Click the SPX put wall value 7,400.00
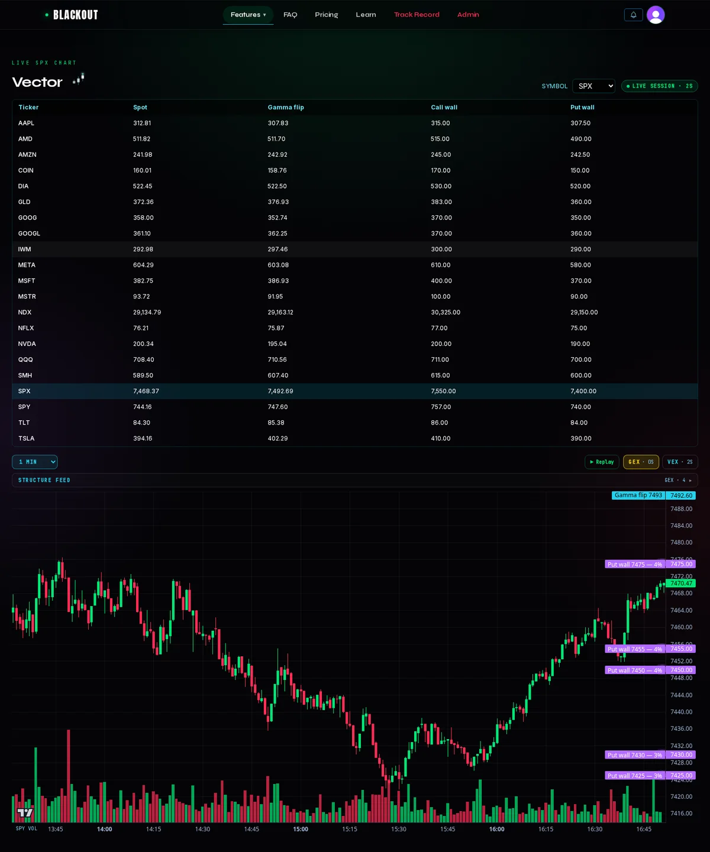This screenshot has width=710, height=852. tap(583, 391)
